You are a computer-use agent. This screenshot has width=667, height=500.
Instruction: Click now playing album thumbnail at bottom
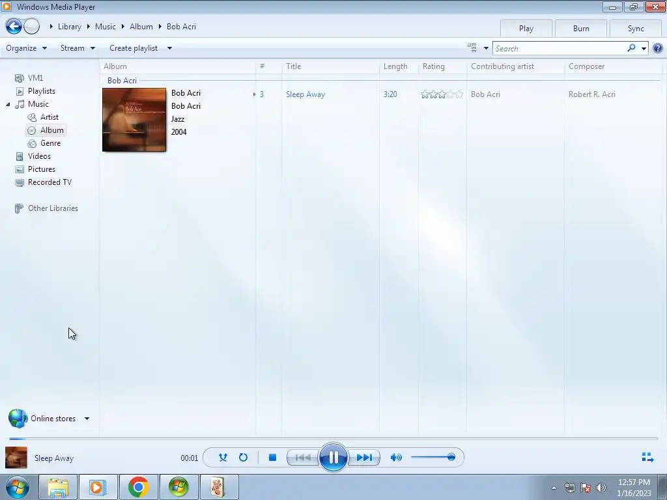point(16,458)
